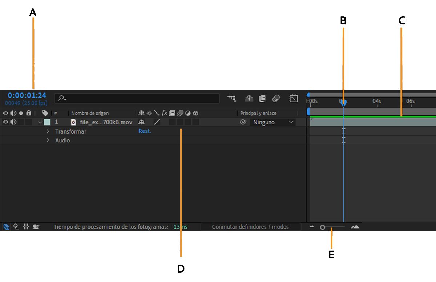Click the motion blur column header icon

point(180,113)
